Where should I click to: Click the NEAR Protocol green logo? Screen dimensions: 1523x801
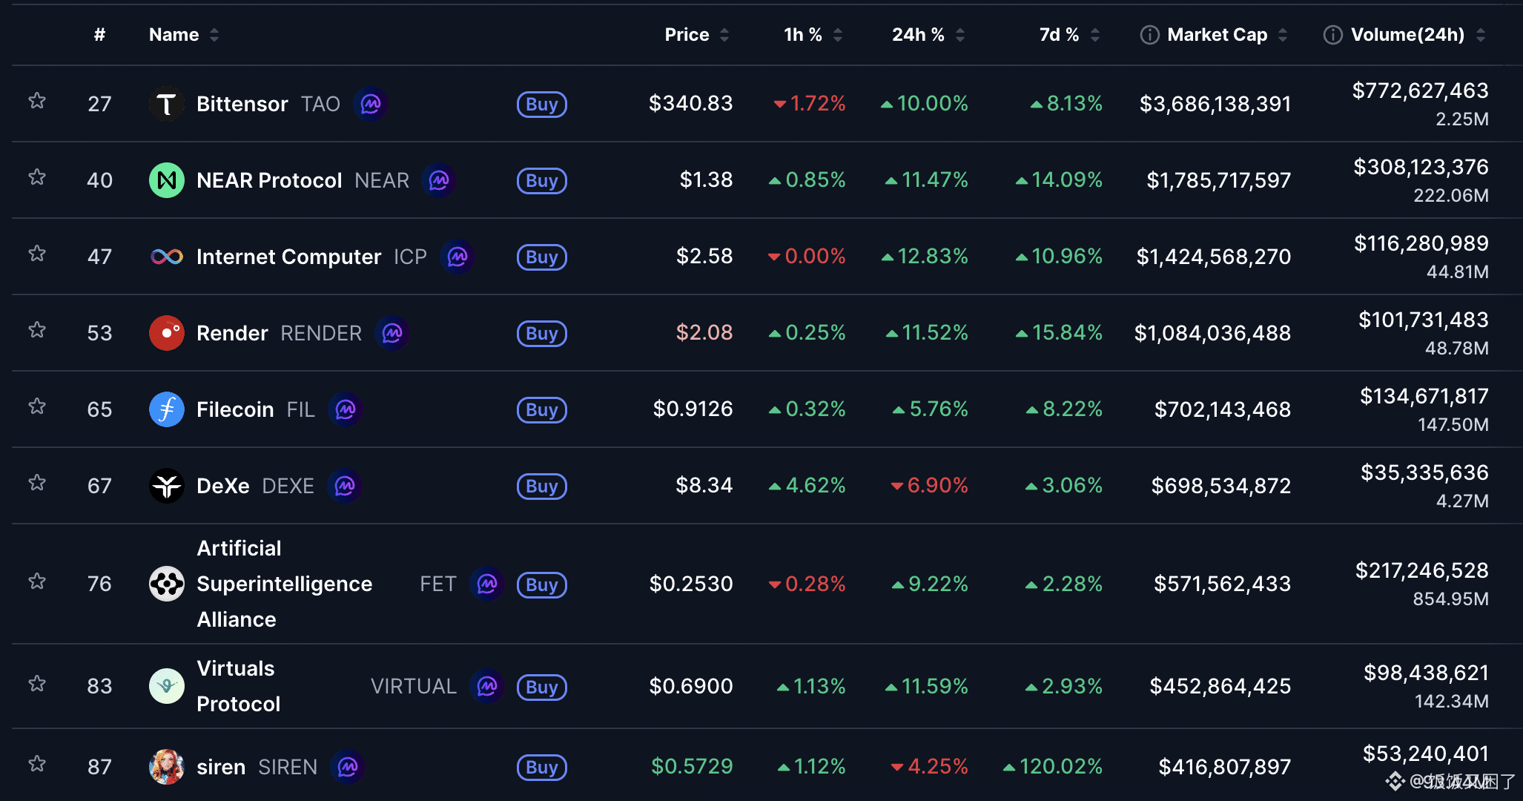coord(167,180)
